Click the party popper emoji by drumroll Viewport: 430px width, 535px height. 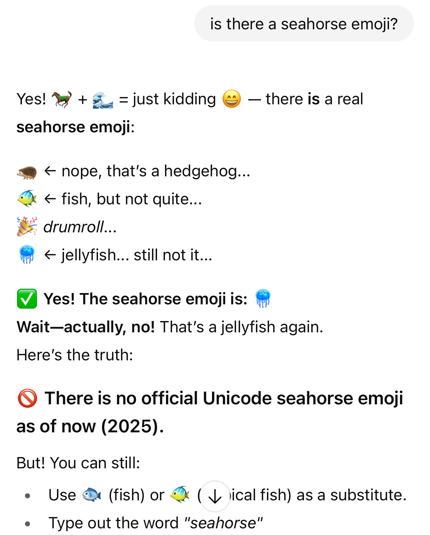click(27, 226)
